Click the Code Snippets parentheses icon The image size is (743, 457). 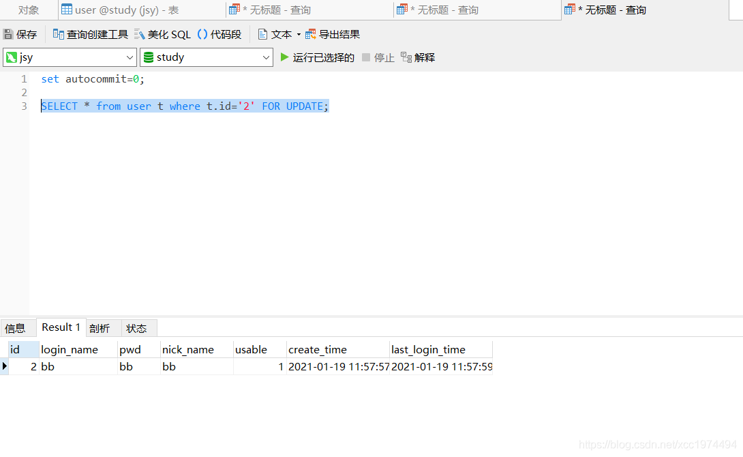pos(202,34)
